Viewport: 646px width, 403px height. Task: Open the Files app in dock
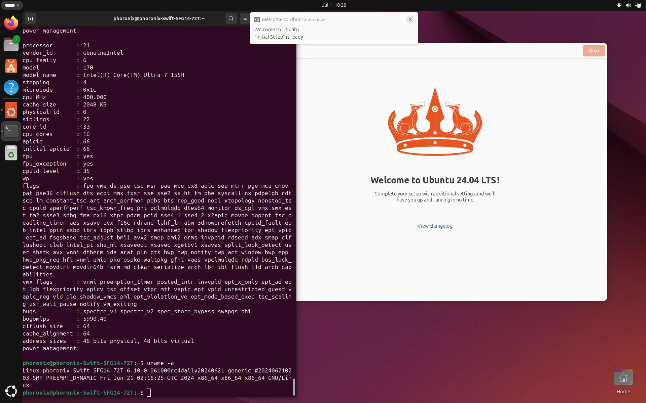pyautogui.click(x=11, y=44)
